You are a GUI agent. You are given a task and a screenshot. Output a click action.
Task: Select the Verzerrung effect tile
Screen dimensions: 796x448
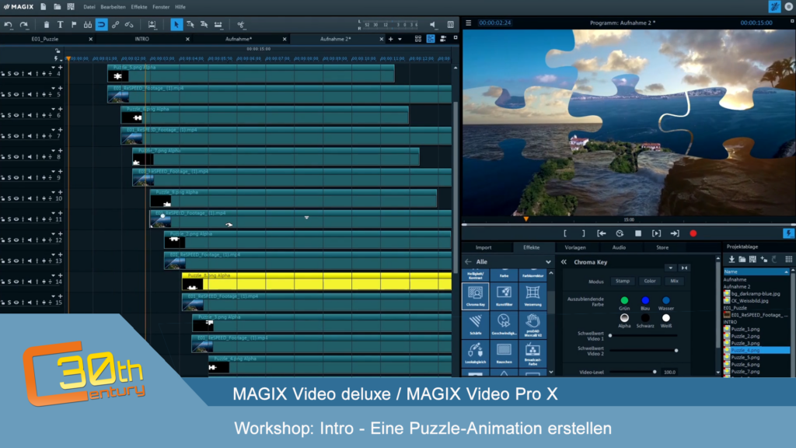pyautogui.click(x=532, y=296)
